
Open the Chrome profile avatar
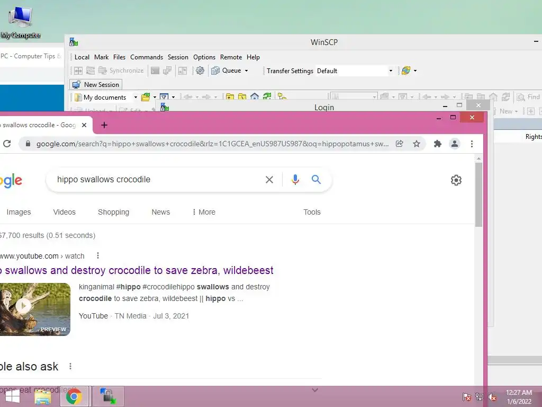455,144
